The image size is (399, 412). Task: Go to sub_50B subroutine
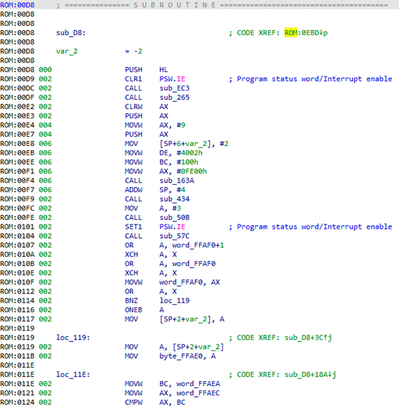[x=175, y=218]
